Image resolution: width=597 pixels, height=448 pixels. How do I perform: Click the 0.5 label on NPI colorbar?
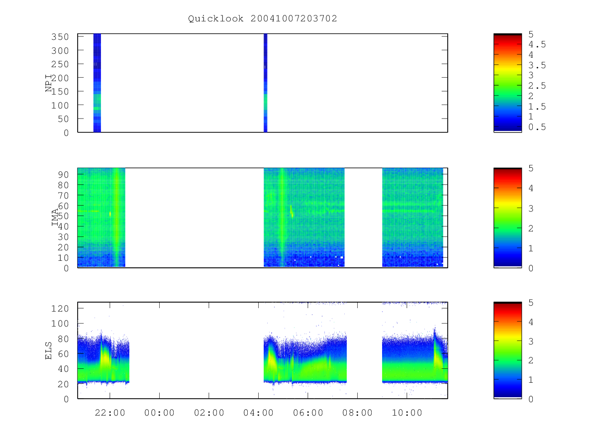tap(537, 127)
